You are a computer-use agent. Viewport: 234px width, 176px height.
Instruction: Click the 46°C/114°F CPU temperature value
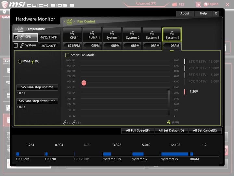point(49,37)
